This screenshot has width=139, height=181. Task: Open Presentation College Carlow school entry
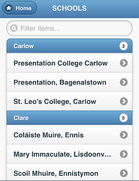pos(69,63)
